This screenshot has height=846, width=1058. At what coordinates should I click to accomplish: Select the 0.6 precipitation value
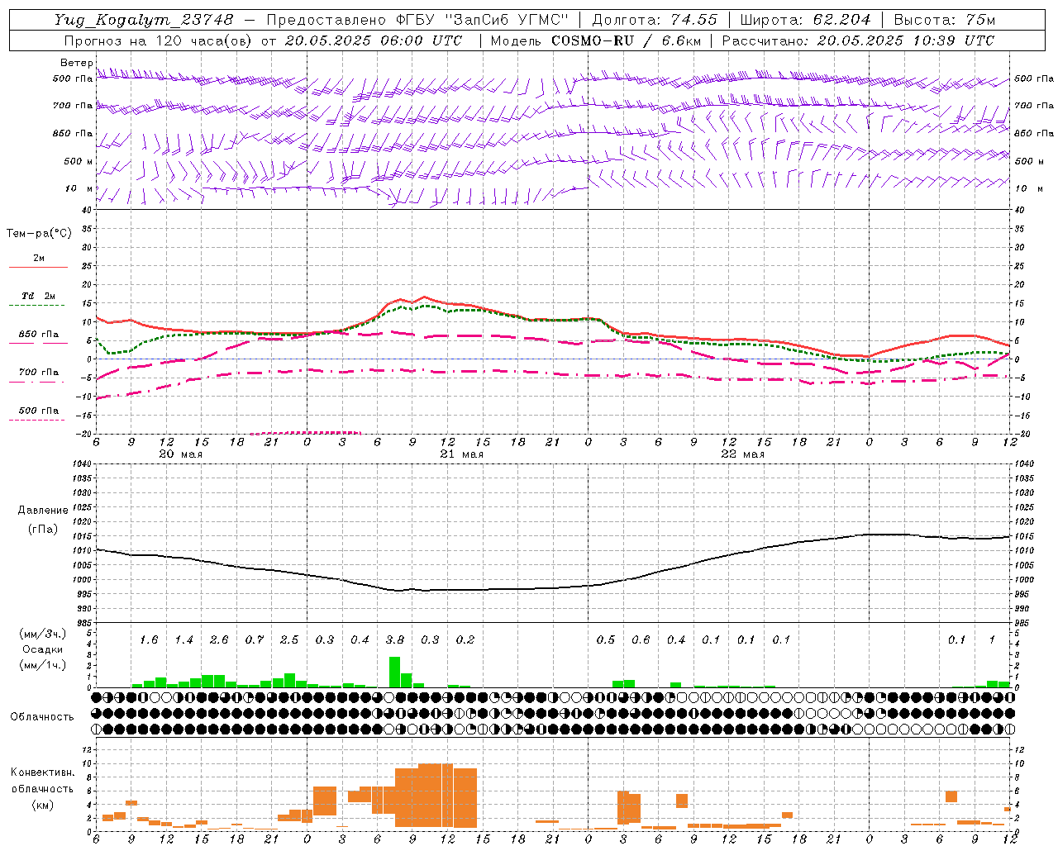click(x=641, y=640)
